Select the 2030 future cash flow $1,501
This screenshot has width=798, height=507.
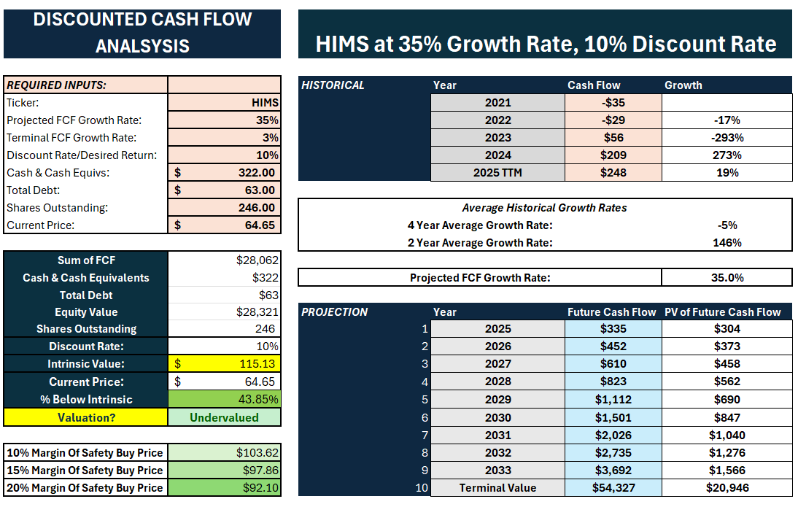(x=613, y=417)
